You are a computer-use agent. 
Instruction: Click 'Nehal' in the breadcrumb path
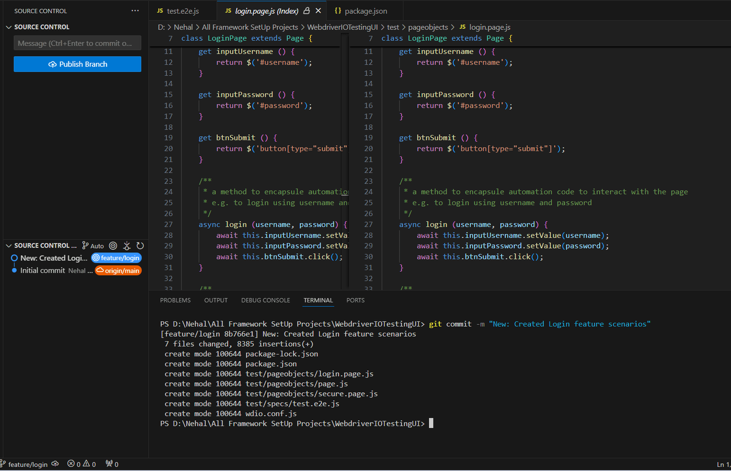point(183,27)
